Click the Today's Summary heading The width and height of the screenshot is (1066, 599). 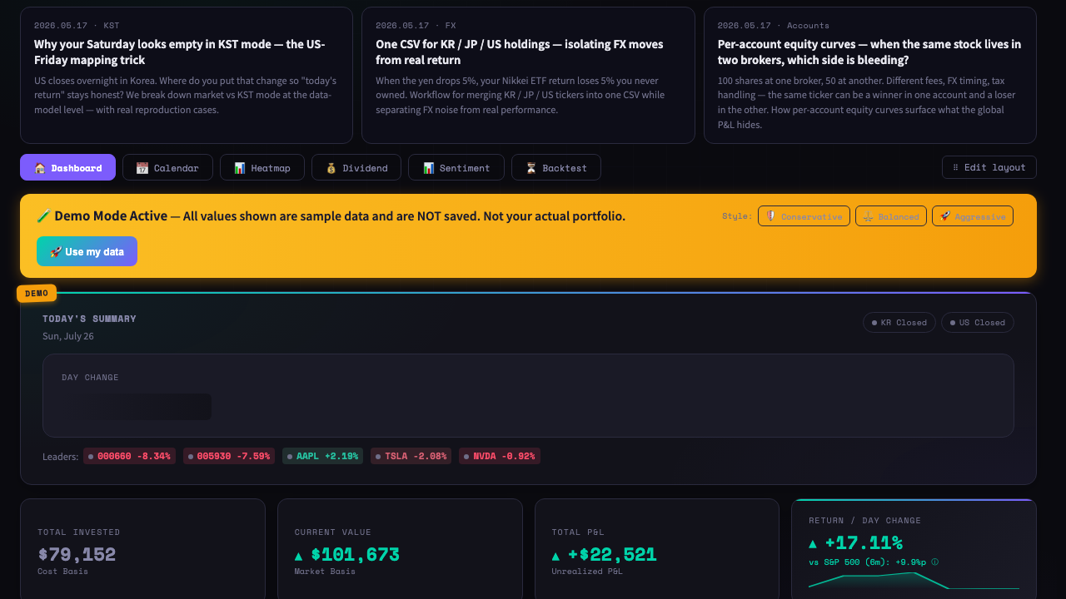click(x=89, y=319)
